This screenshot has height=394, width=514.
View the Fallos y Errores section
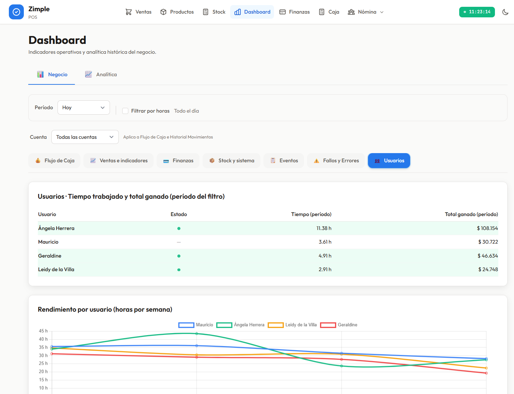tap(336, 161)
